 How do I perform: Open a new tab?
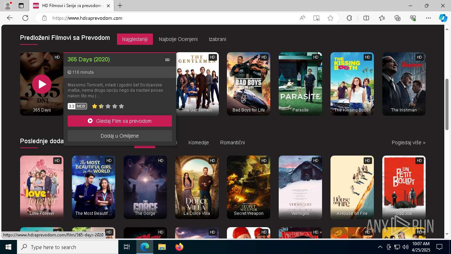[x=120, y=6]
